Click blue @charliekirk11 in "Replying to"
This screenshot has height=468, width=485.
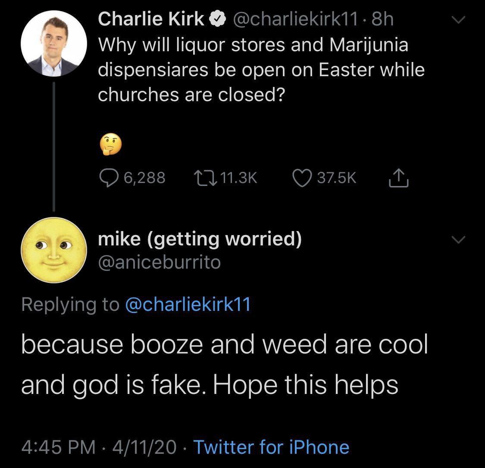point(188,304)
